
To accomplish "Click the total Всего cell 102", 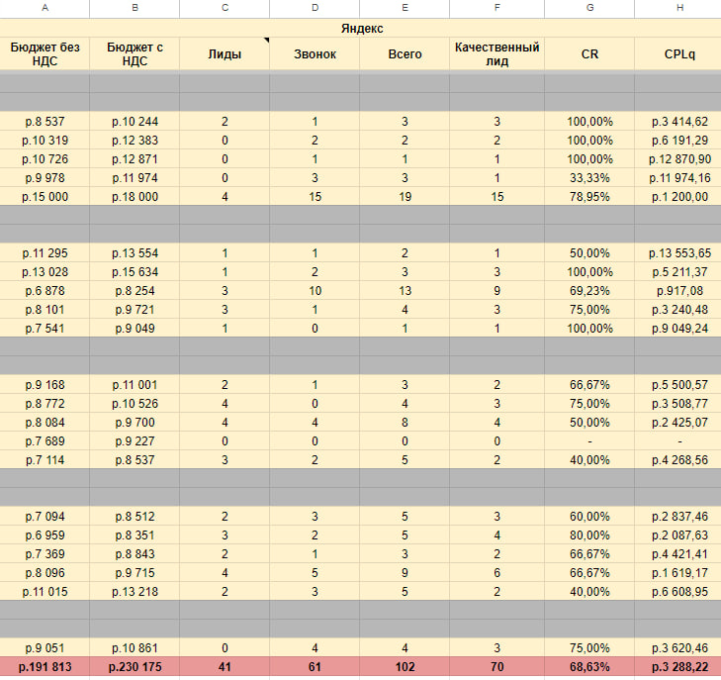I will [x=405, y=668].
